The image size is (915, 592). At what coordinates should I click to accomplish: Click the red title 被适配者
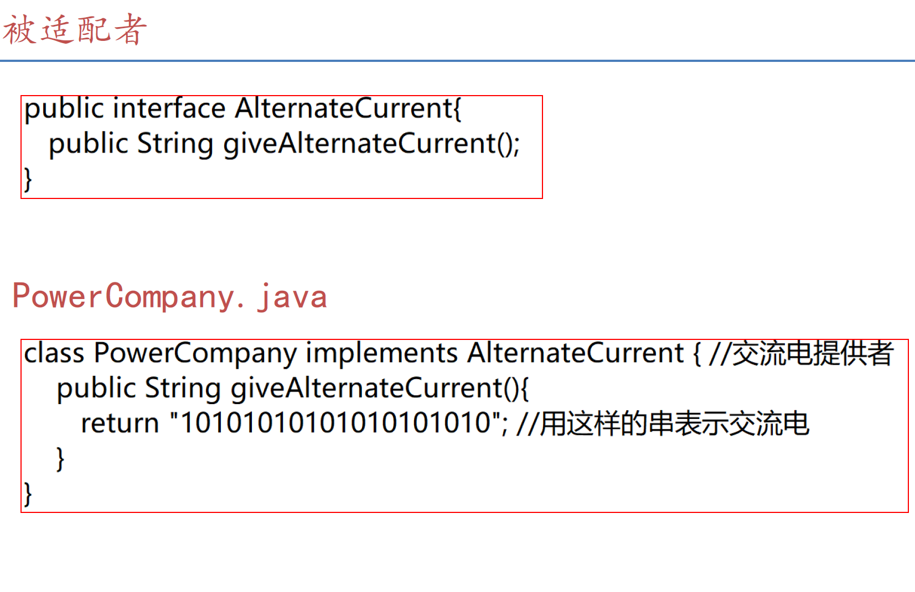[x=75, y=29]
